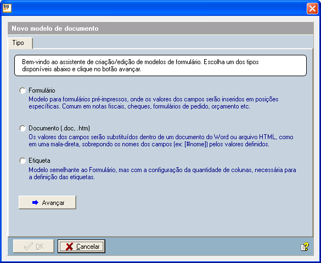
Task: Click the Documento (.doc, .htm) label text
Action: pos(59,128)
